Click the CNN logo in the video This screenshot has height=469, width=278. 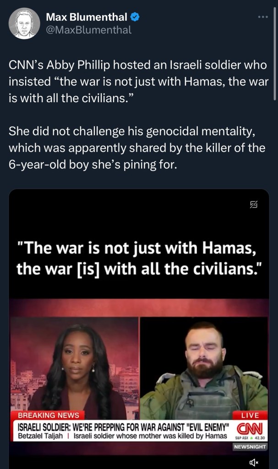pyautogui.click(x=250, y=428)
